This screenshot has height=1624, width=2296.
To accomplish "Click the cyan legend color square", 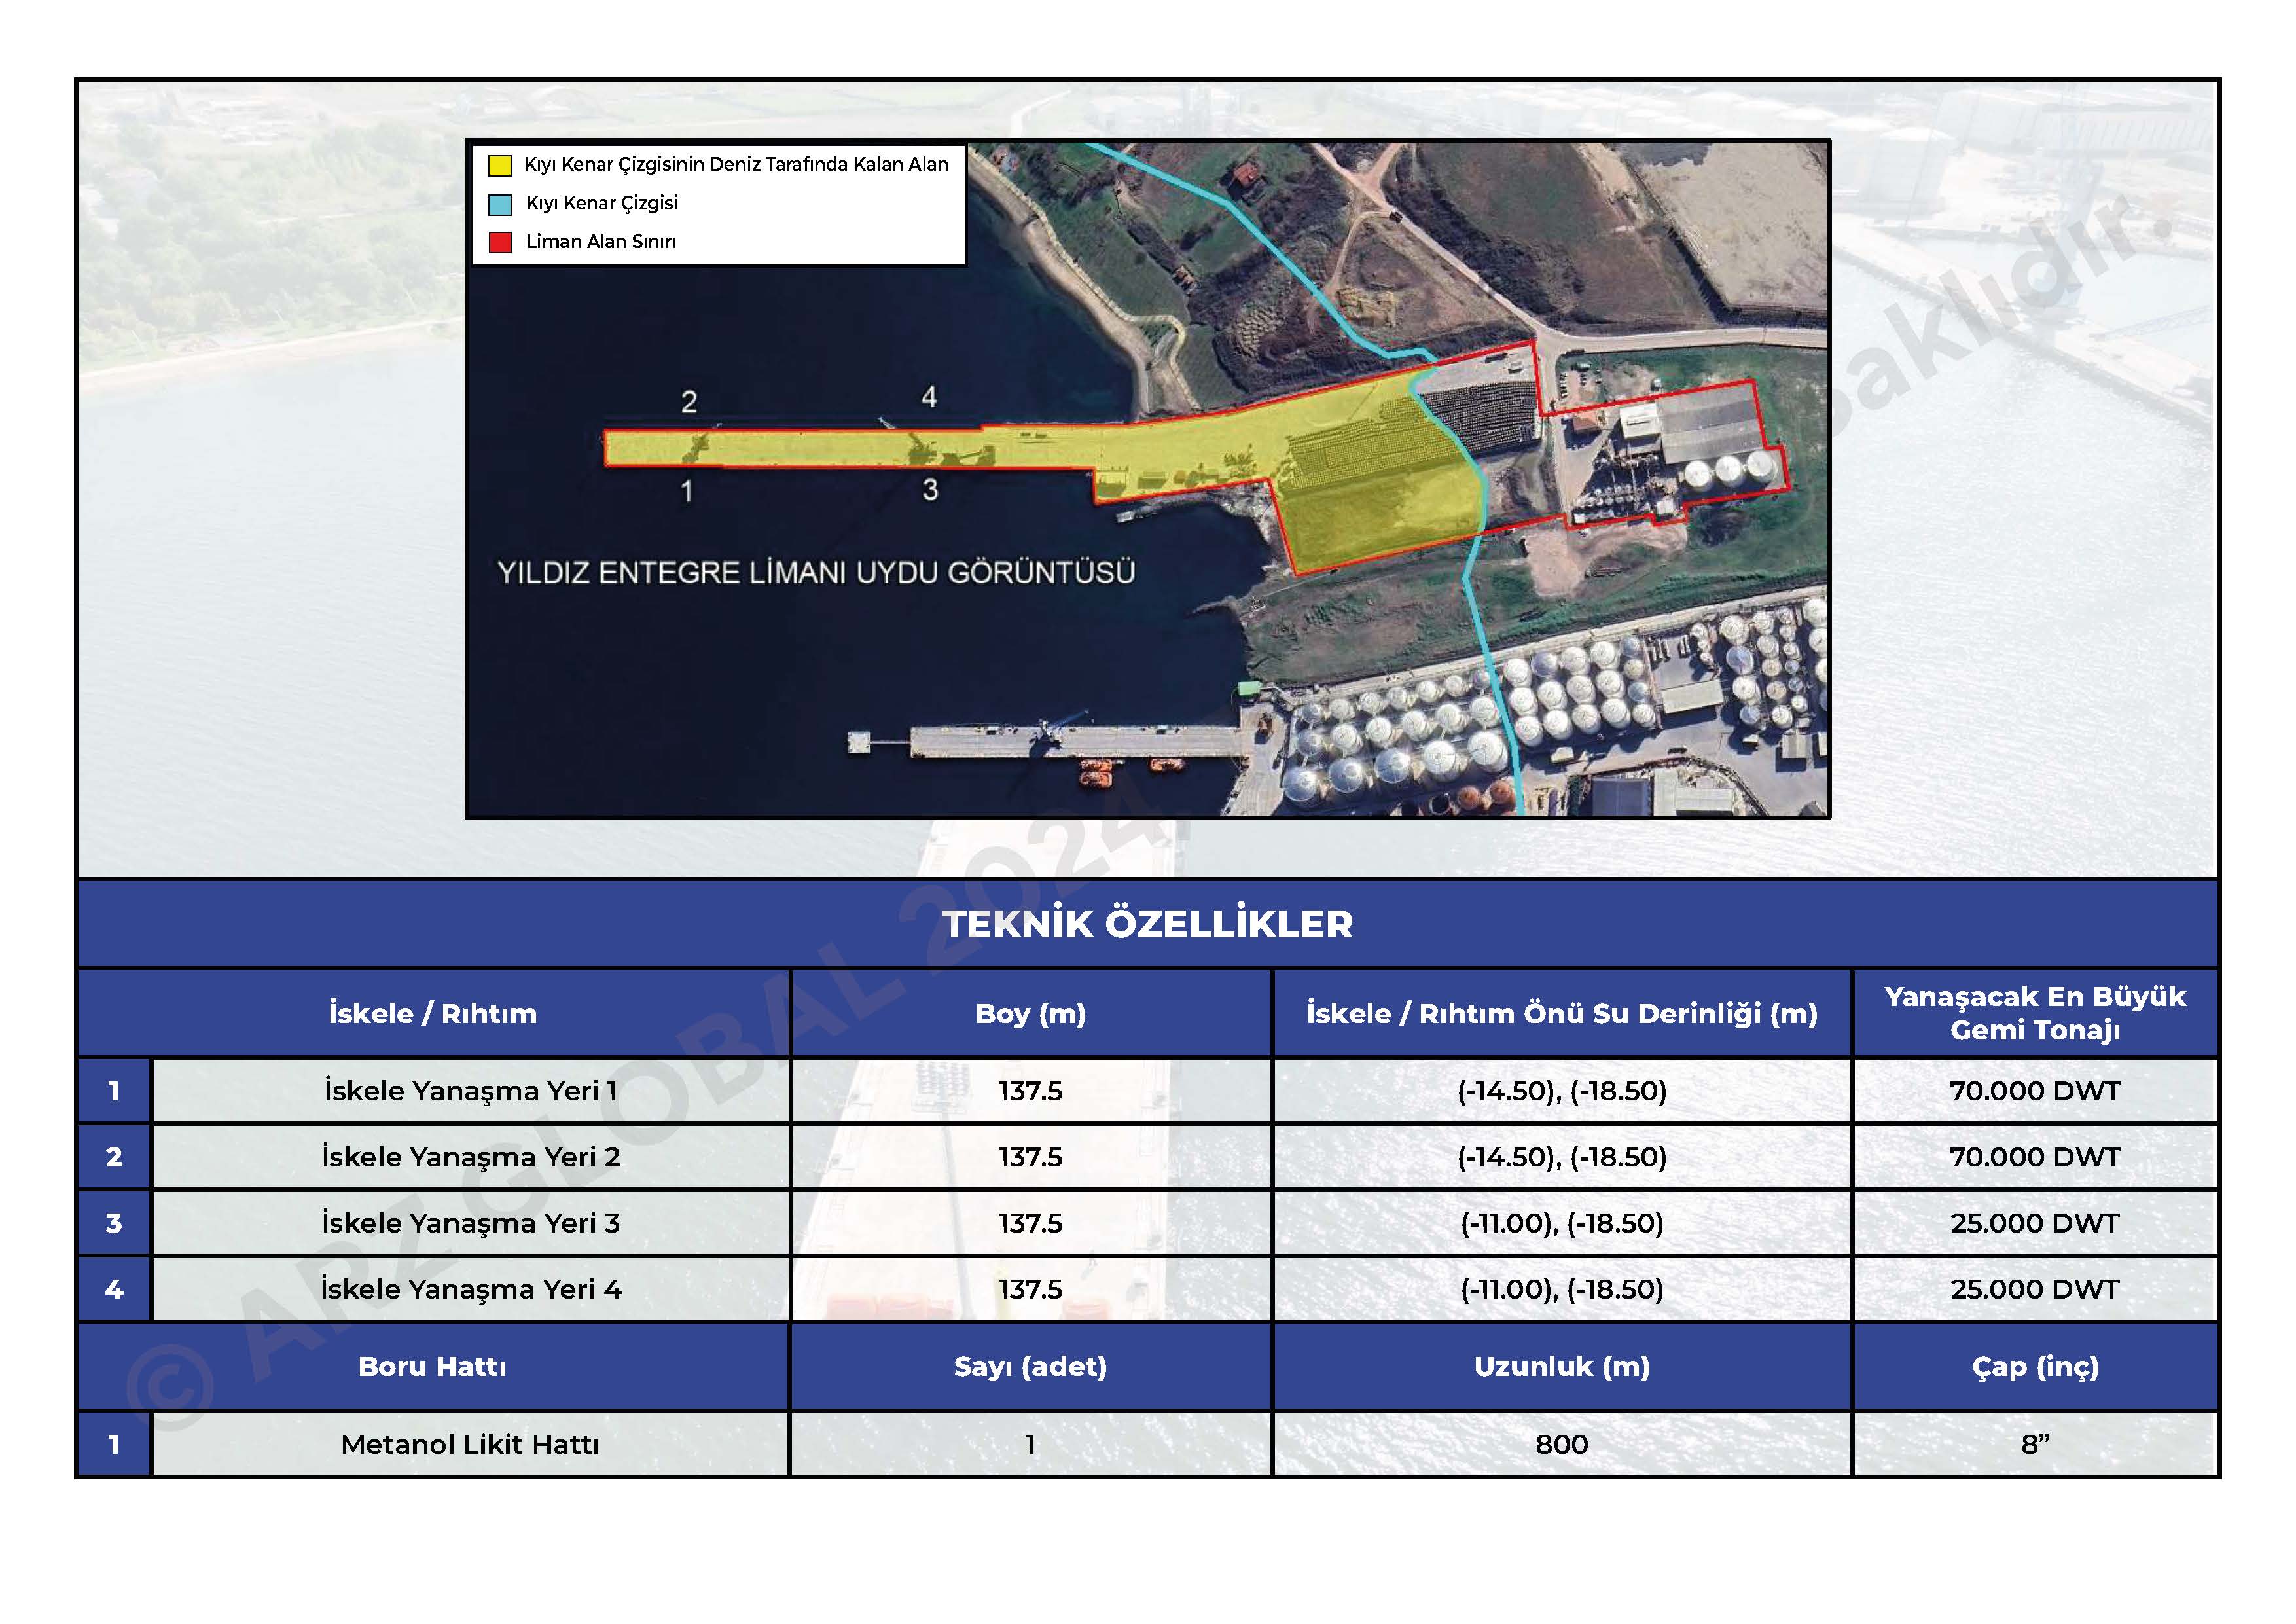I will click(499, 204).
